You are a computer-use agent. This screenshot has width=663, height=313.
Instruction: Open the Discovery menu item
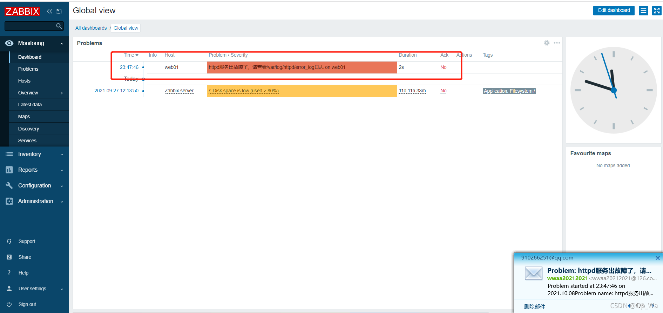click(x=39, y=129)
